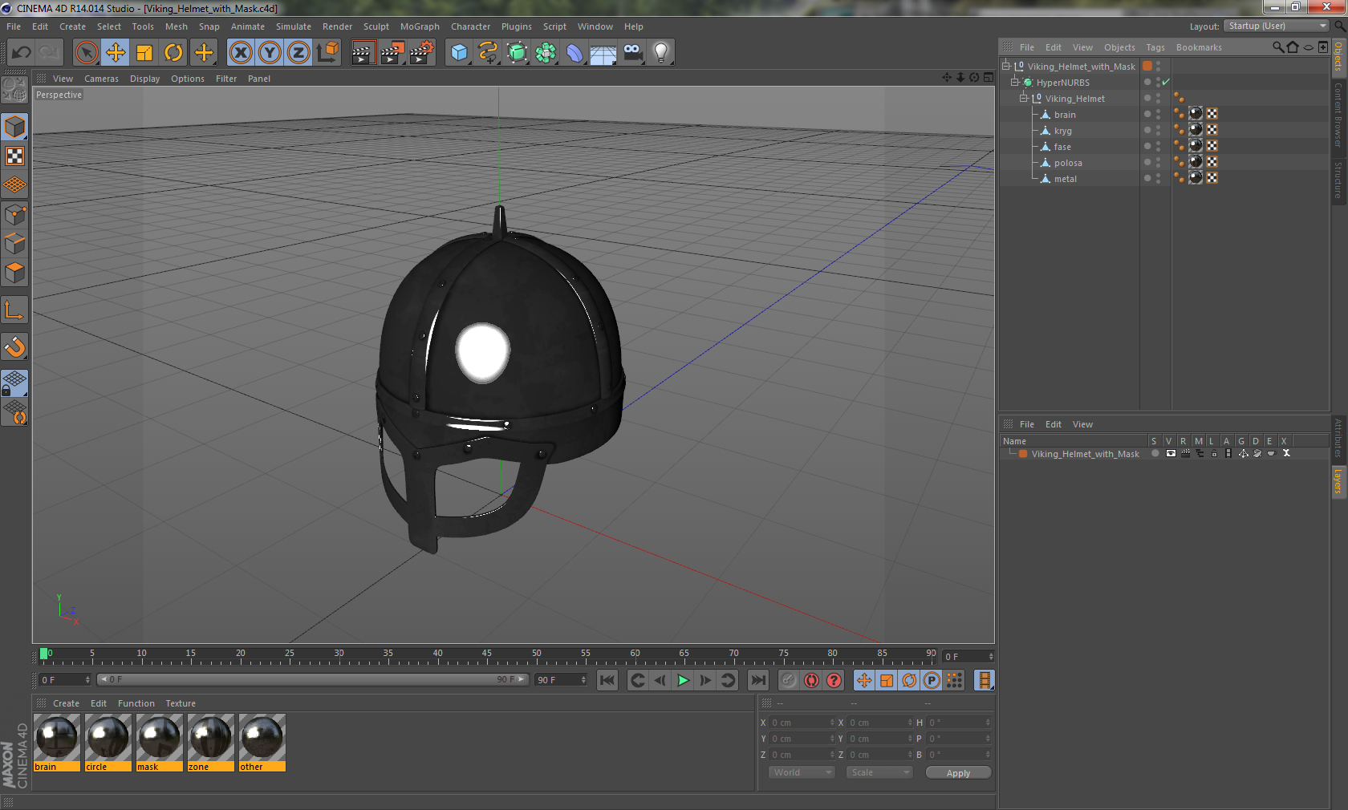
Task: Open the array modeling objects
Action: coord(546,53)
